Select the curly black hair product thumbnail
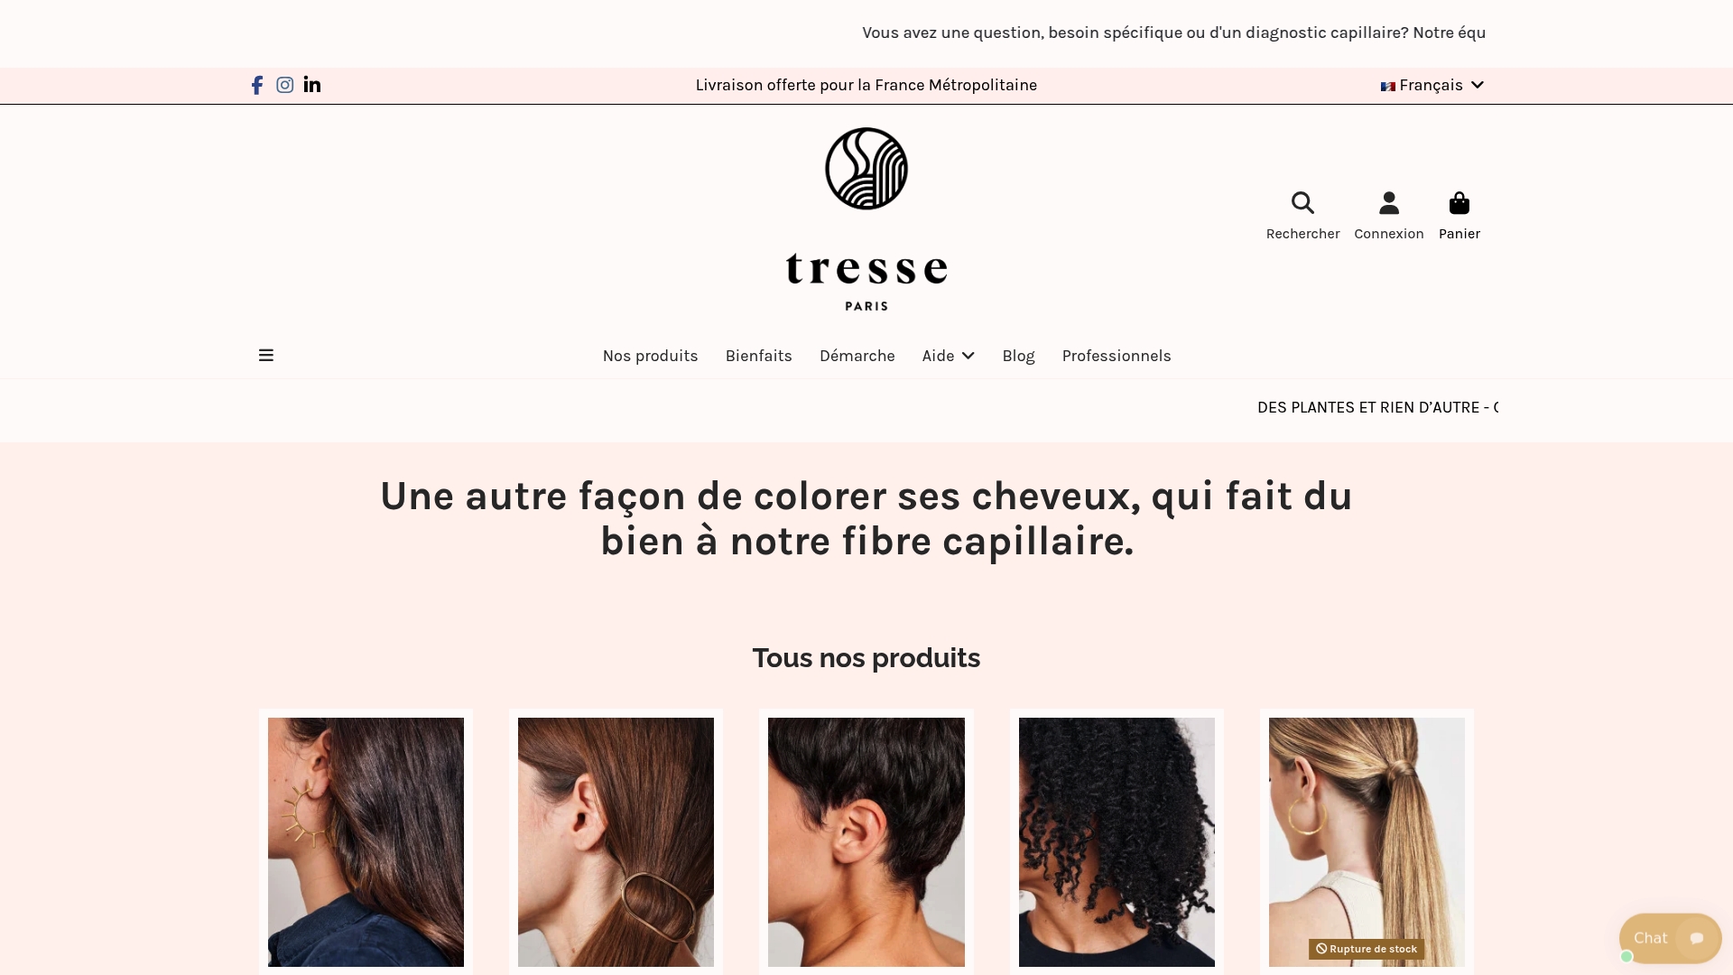The image size is (1733, 975). [x=1117, y=842]
